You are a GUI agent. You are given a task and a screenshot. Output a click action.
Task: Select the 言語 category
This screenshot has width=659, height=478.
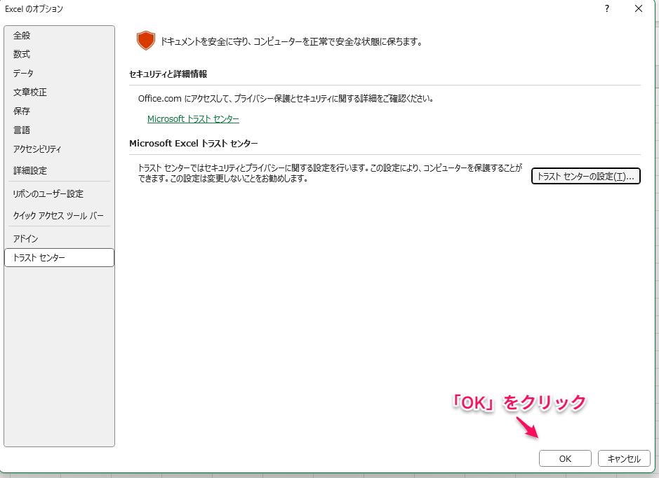(22, 130)
